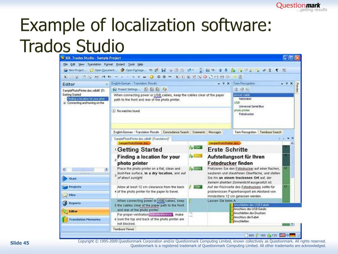Open the Files view
The image size is (338, 254).
pos(85,195)
